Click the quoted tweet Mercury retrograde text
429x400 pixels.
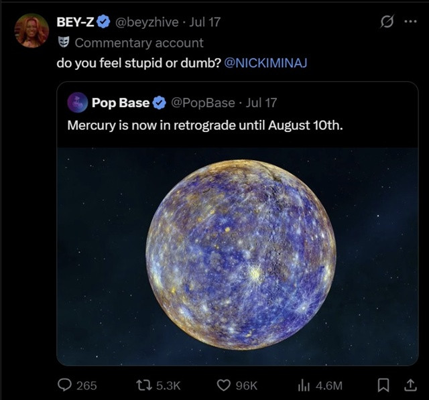point(205,125)
